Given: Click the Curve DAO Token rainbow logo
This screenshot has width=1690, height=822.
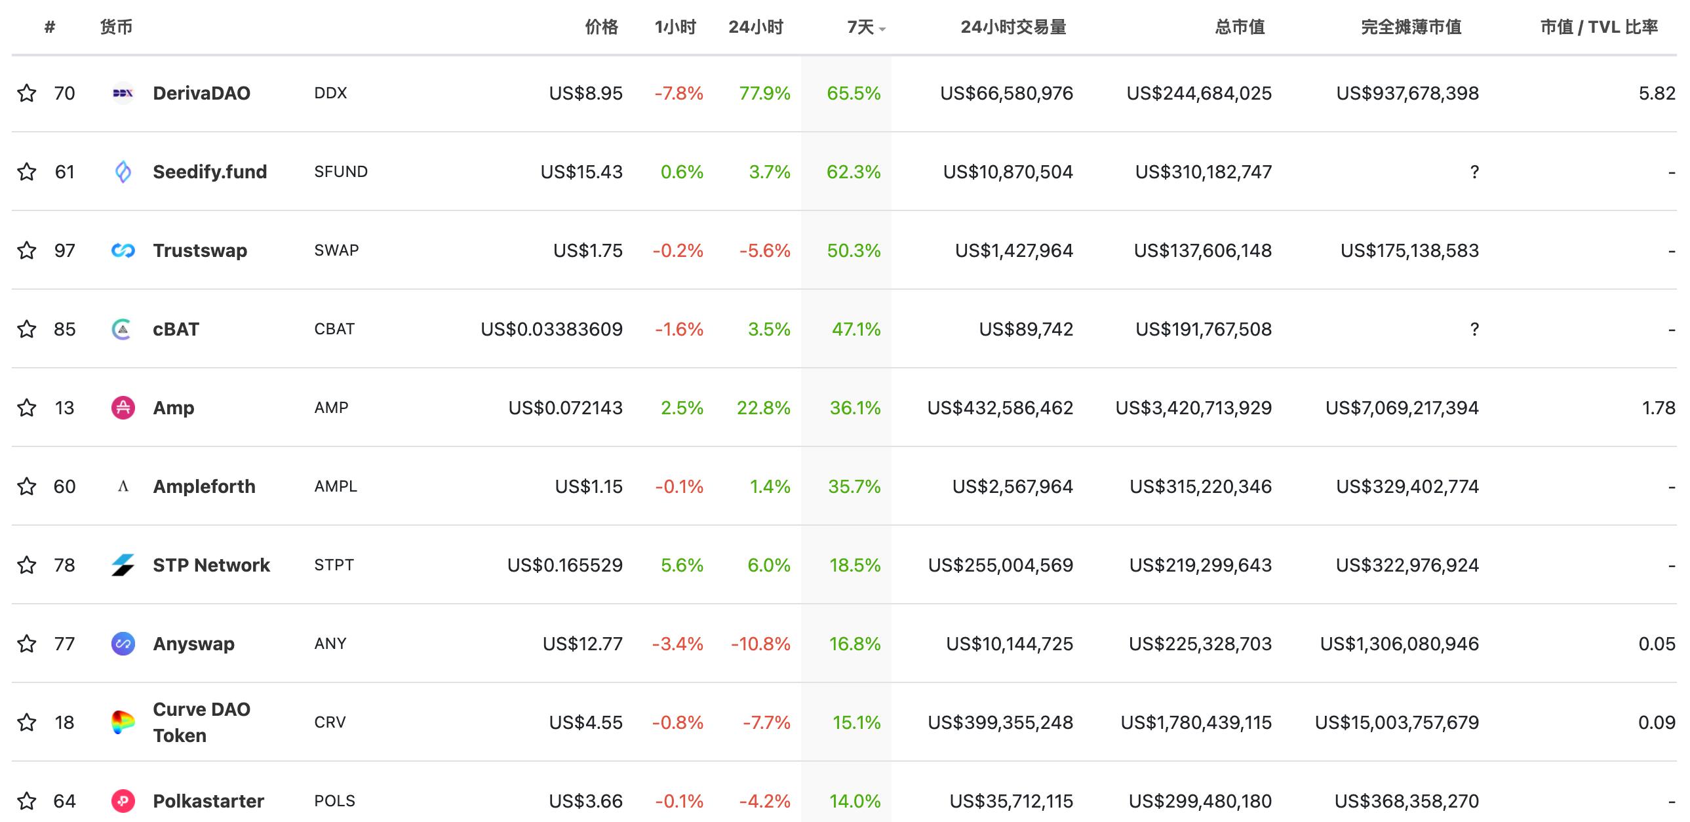Looking at the screenshot, I should (123, 722).
